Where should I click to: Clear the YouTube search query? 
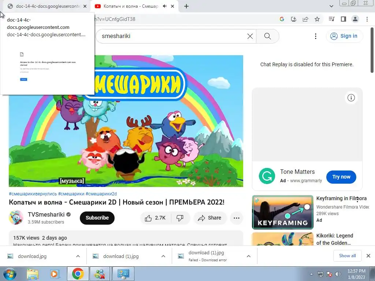[x=250, y=36]
